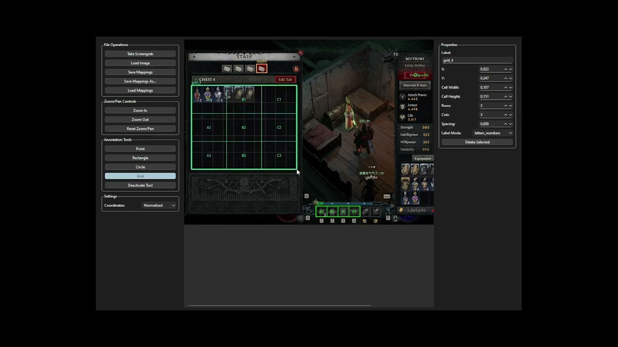Close the Stash panel with red X
Image resolution: width=618 pixels, height=347 pixels.
click(300, 53)
